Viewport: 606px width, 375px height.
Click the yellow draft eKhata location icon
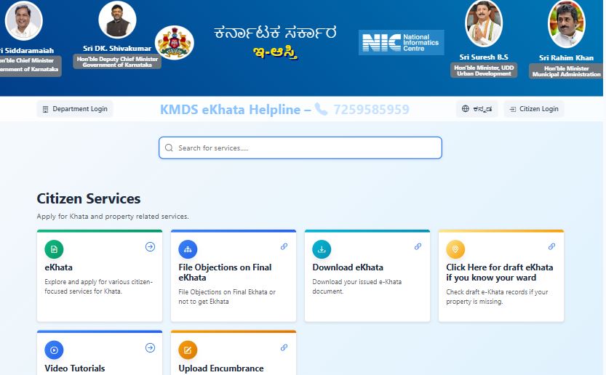[455, 249]
